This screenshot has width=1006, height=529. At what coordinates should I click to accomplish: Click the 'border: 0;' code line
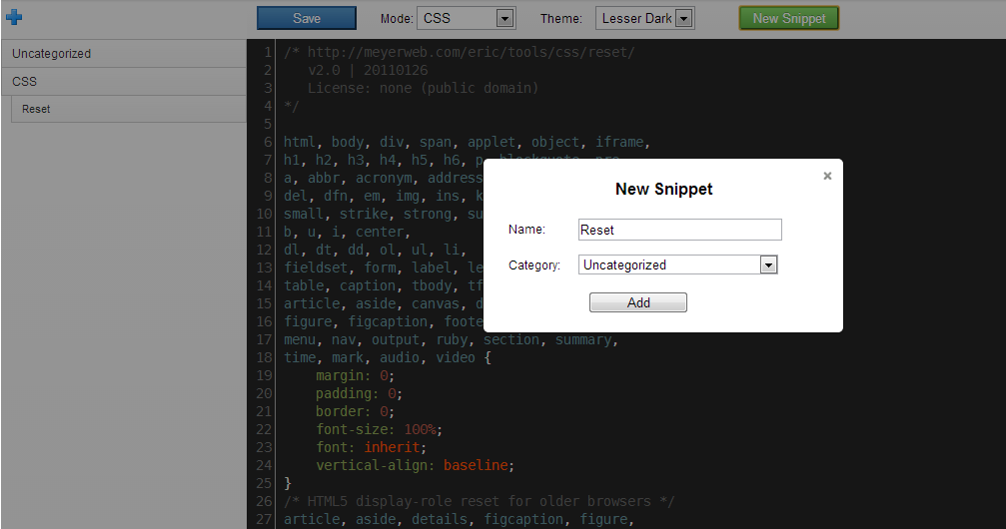click(355, 411)
